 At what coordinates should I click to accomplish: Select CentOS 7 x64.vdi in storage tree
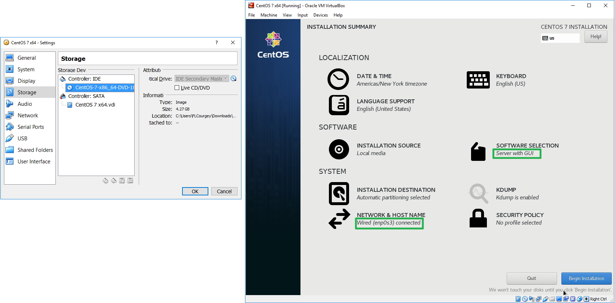pos(95,105)
